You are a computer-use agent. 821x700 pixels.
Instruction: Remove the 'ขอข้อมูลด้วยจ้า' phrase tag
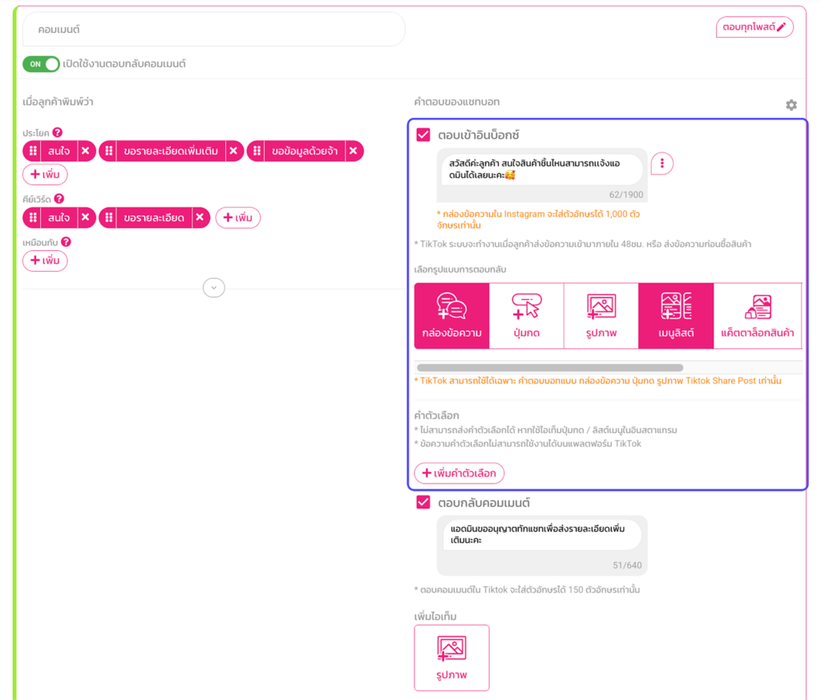[354, 151]
